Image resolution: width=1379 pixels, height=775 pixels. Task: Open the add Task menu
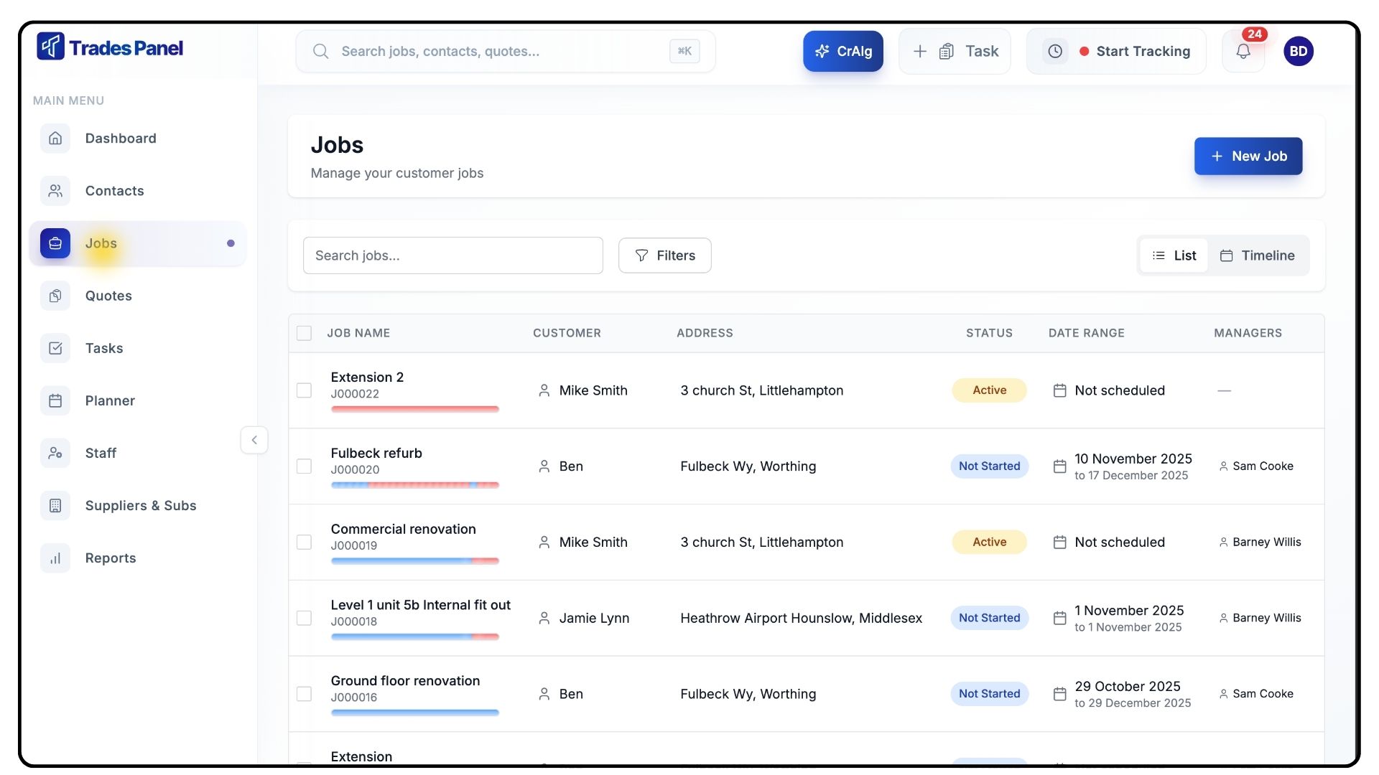coord(955,52)
